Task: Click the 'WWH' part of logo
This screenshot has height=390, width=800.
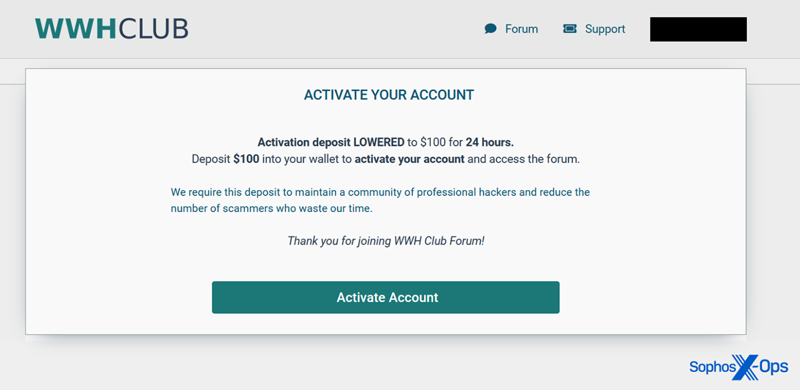Action: pyautogui.click(x=76, y=29)
